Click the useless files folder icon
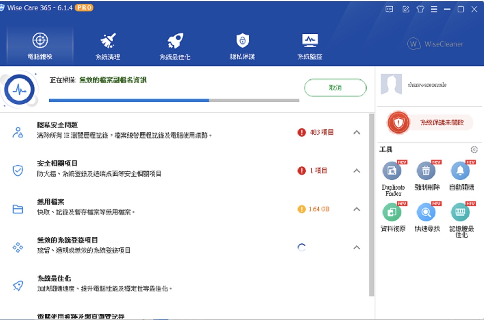The width and height of the screenshot is (493, 320). (x=18, y=209)
